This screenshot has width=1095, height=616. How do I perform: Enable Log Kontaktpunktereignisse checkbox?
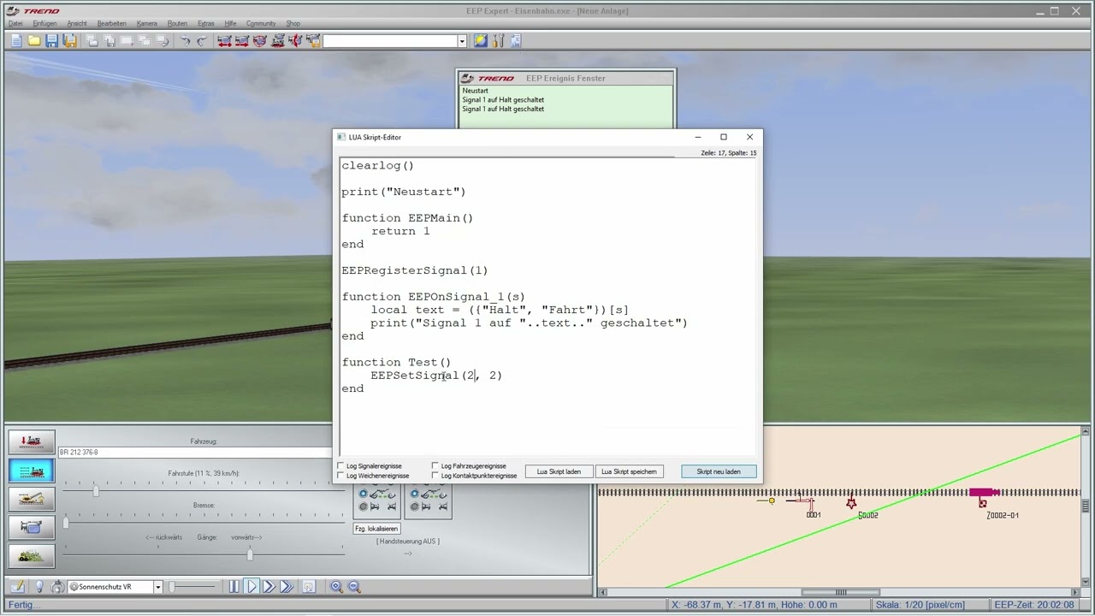point(435,476)
